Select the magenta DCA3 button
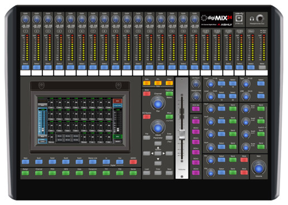The height and width of the screenshot is (205, 288). (x=196, y=142)
